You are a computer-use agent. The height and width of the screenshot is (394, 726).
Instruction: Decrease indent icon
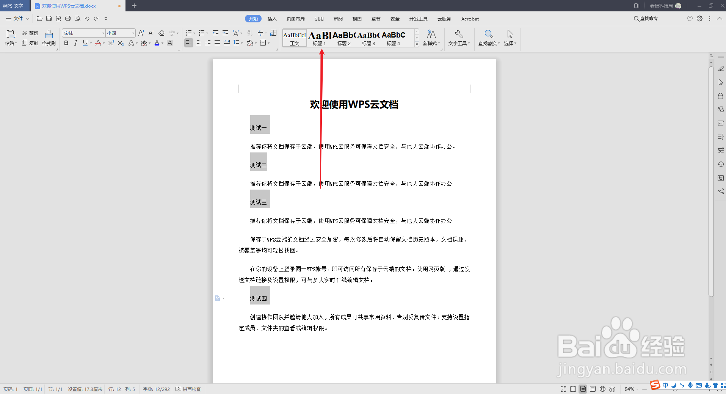pos(216,33)
